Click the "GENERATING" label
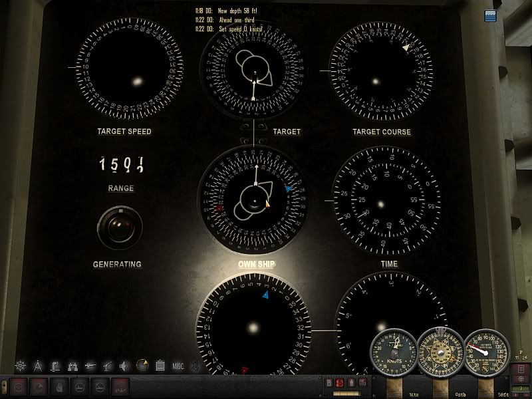 coord(117,264)
